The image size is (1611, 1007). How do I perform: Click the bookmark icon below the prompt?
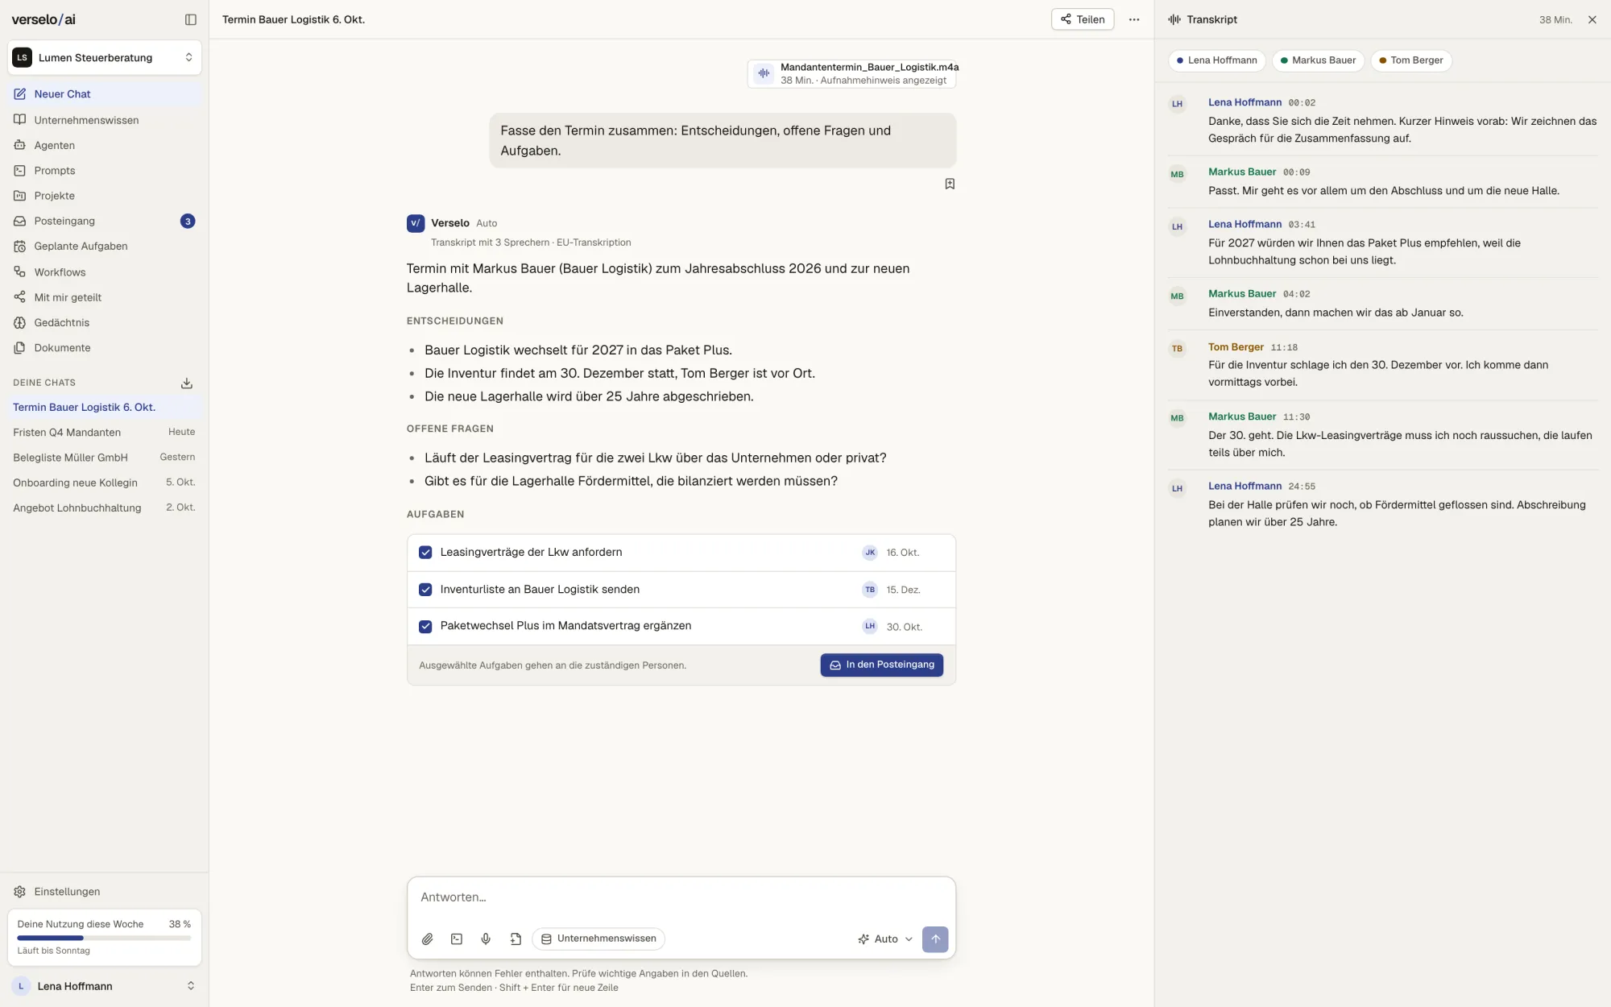tap(950, 184)
